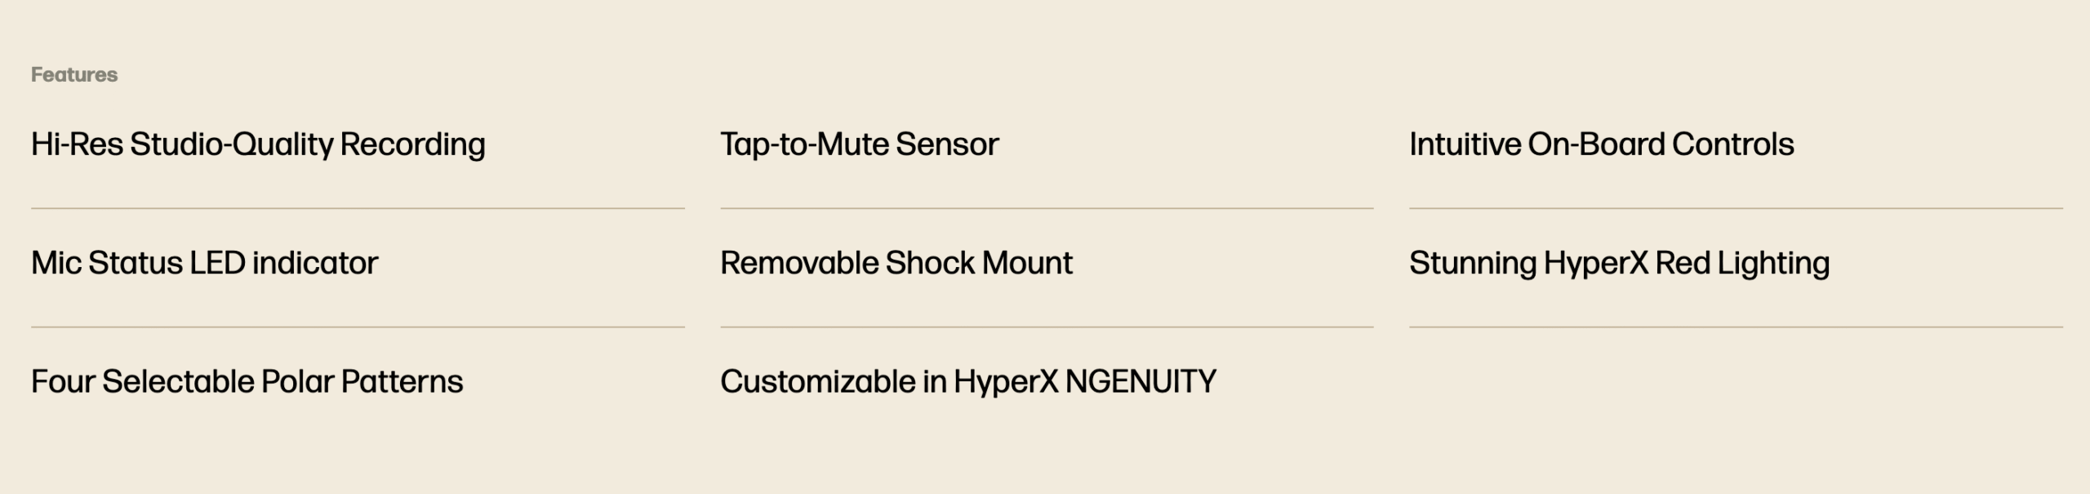Click divider line below Tap-to-Mute Sensor
2090x494 pixels.
(x=1047, y=208)
